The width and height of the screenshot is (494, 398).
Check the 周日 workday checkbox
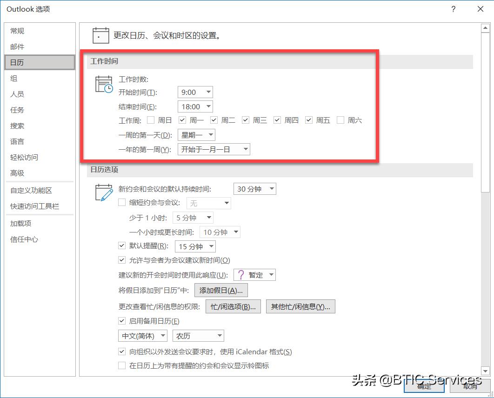coord(151,119)
